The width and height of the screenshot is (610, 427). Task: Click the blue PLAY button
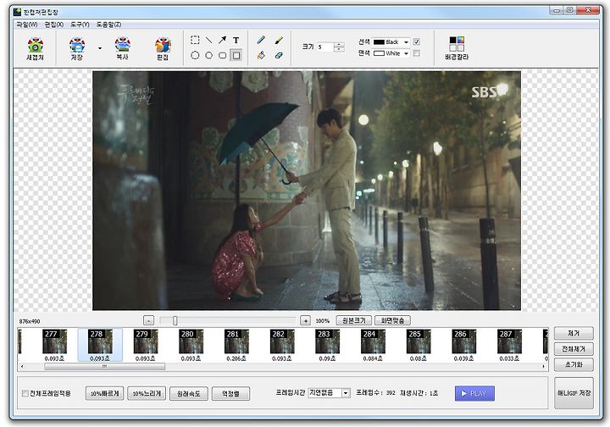[474, 393]
